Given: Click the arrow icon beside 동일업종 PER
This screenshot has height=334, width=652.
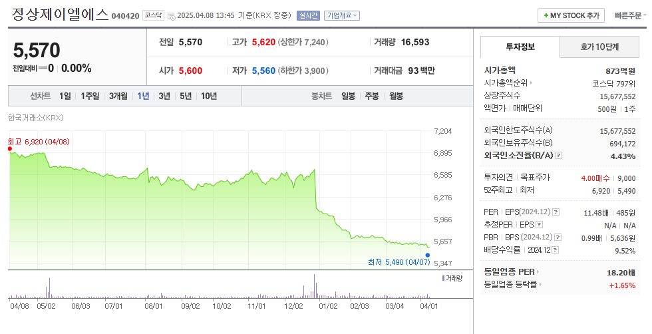Looking at the screenshot, I should coord(538,272).
